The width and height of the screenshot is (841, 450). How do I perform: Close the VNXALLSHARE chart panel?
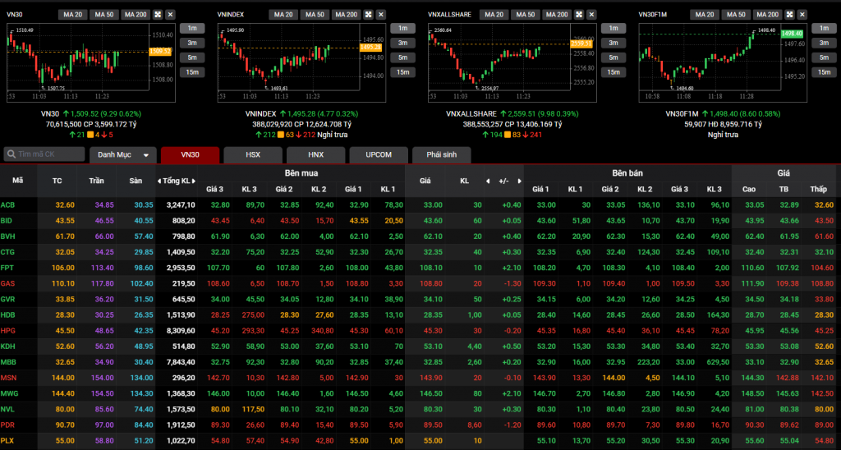click(592, 15)
